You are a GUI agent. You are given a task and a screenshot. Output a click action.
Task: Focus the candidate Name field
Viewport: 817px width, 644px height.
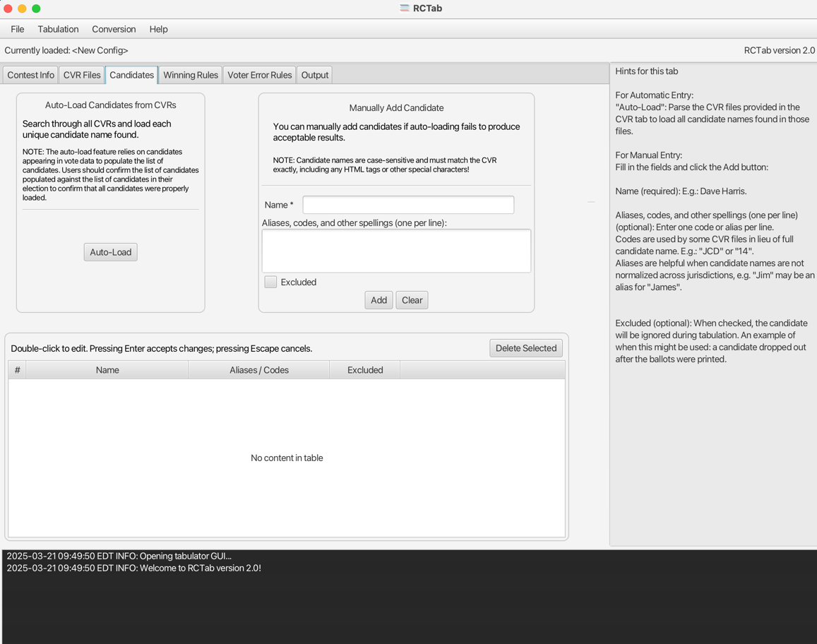pyautogui.click(x=408, y=205)
